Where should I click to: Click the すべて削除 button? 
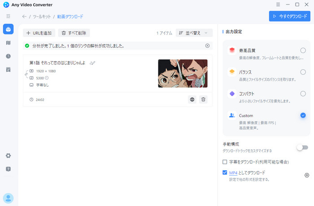(74, 33)
